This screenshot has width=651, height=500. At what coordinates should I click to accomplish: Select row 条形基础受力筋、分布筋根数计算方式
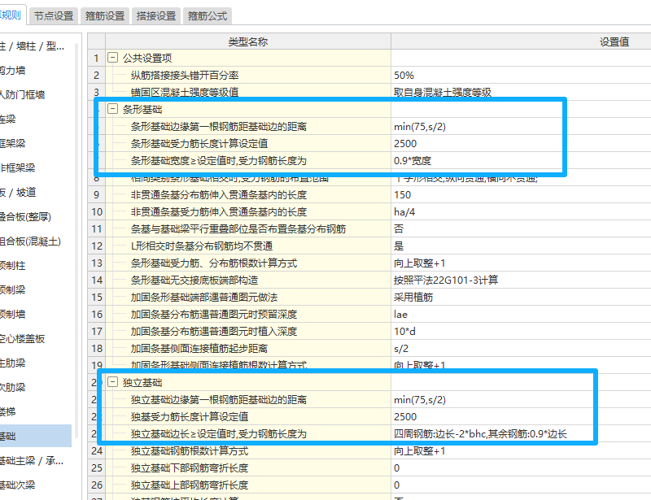tap(248, 263)
